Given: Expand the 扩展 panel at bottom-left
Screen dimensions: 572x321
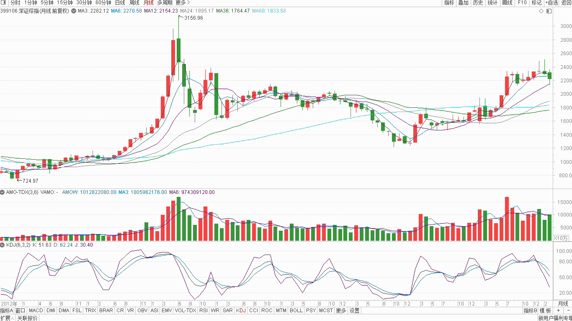Looking at the screenshot, I should (8, 318).
